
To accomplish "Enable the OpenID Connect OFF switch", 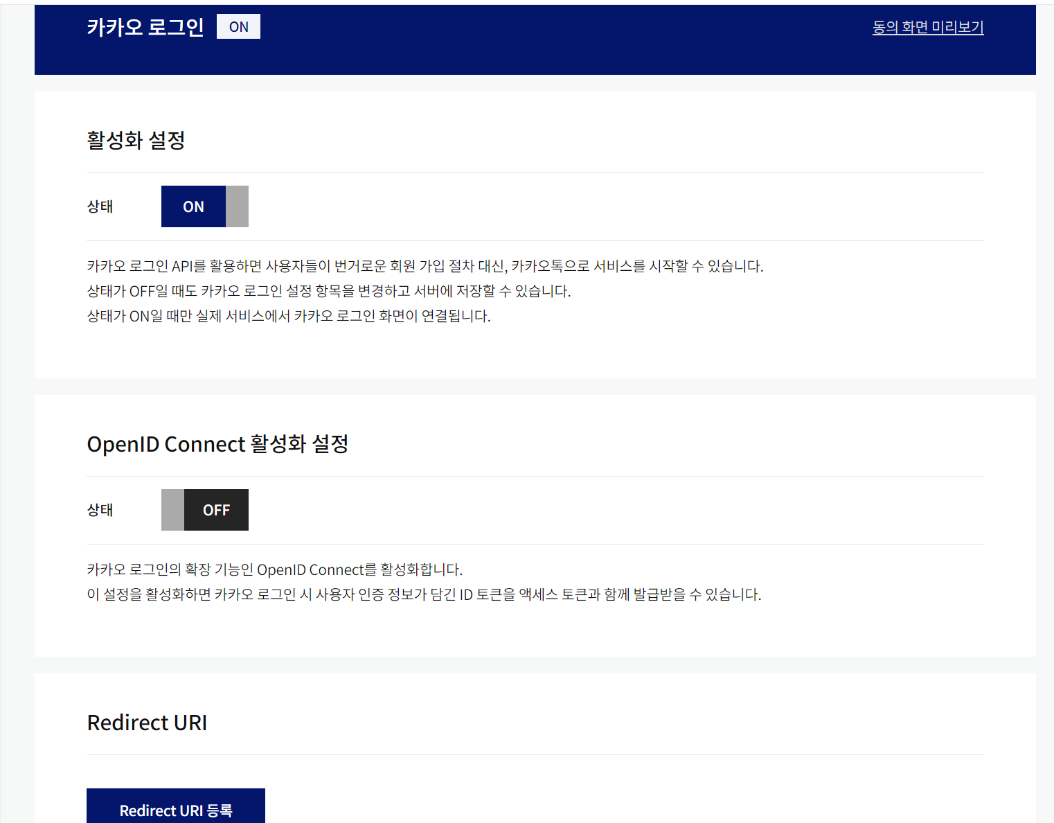I will point(205,510).
